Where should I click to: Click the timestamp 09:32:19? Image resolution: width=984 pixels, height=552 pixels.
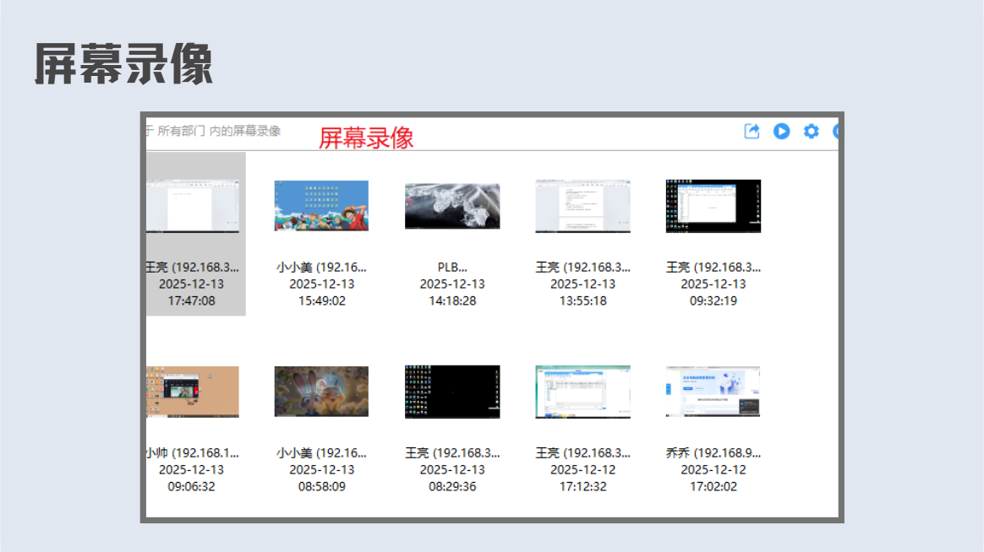713,300
